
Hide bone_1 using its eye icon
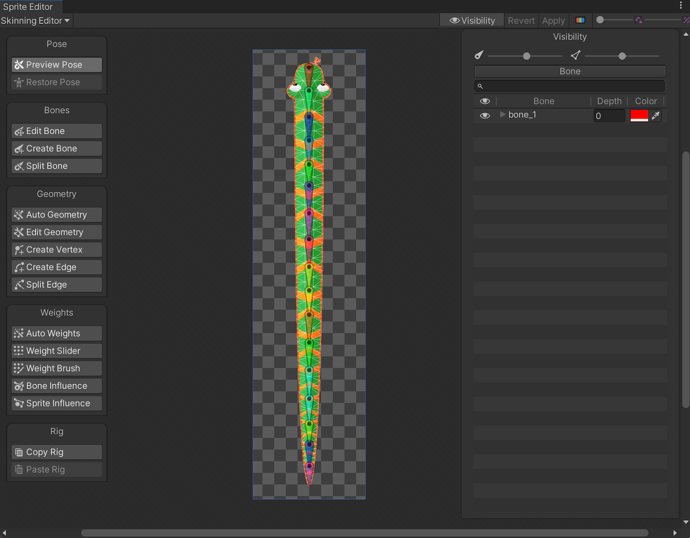pyautogui.click(x=485, y=115)
